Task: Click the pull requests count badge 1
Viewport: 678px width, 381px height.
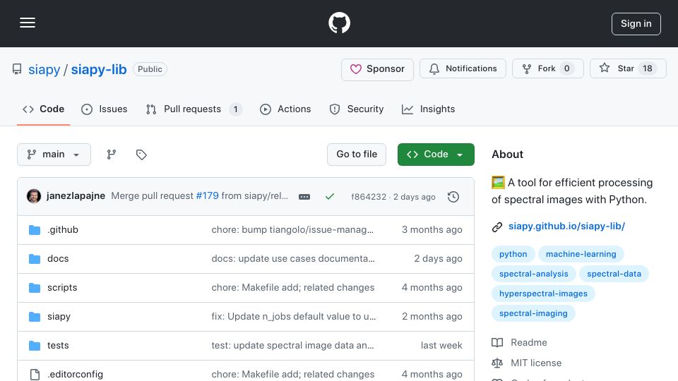Action: point(236,109)
